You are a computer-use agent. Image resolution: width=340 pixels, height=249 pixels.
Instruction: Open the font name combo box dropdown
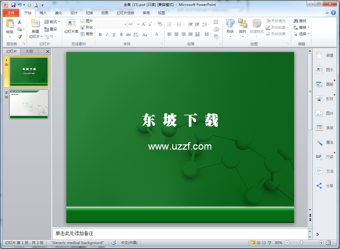pos(125,24)
